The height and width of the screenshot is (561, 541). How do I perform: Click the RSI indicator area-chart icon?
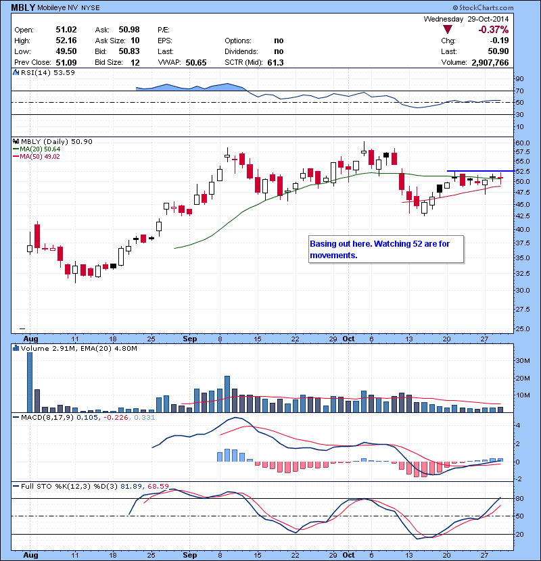(x=16, y=72)
